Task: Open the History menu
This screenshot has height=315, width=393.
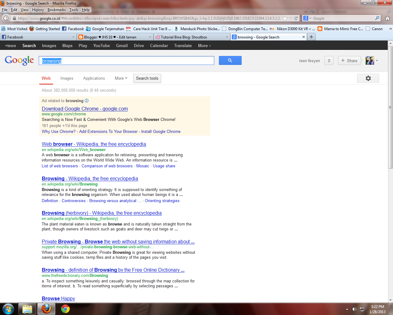Action: (38, 10)
